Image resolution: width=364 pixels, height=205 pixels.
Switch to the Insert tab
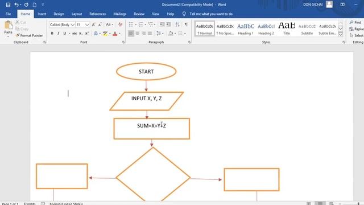tap(42, 14)
